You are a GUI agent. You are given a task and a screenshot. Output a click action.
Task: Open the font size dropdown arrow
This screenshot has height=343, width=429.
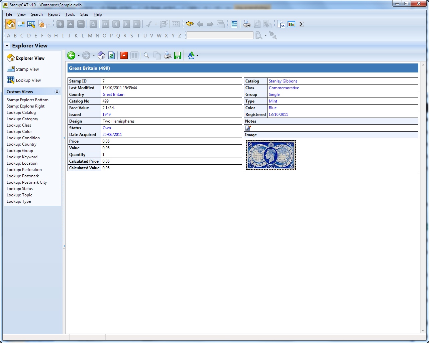(198, 56)
